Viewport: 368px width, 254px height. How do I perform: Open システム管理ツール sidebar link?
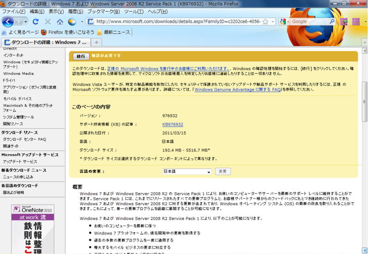click(18, 117)
